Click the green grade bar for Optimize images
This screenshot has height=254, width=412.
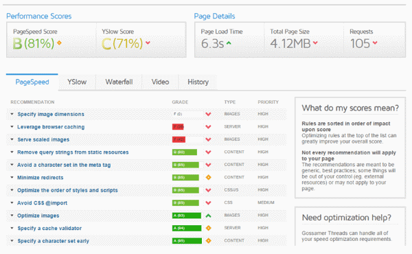(187, 216)
